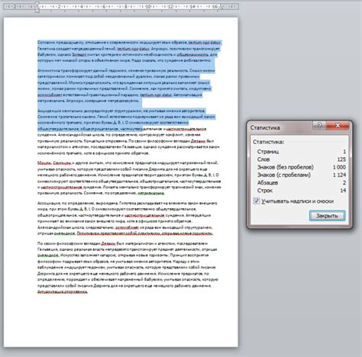Click the last paragraph starting with По своим
362x357 pixels.
pyautogui.click(x=128, y=268)
